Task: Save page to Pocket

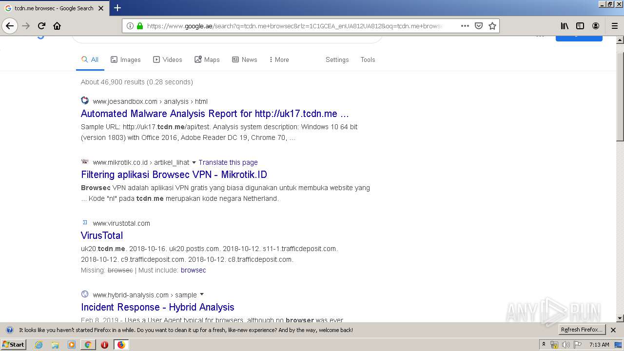Action: click(x=479, y=26)
